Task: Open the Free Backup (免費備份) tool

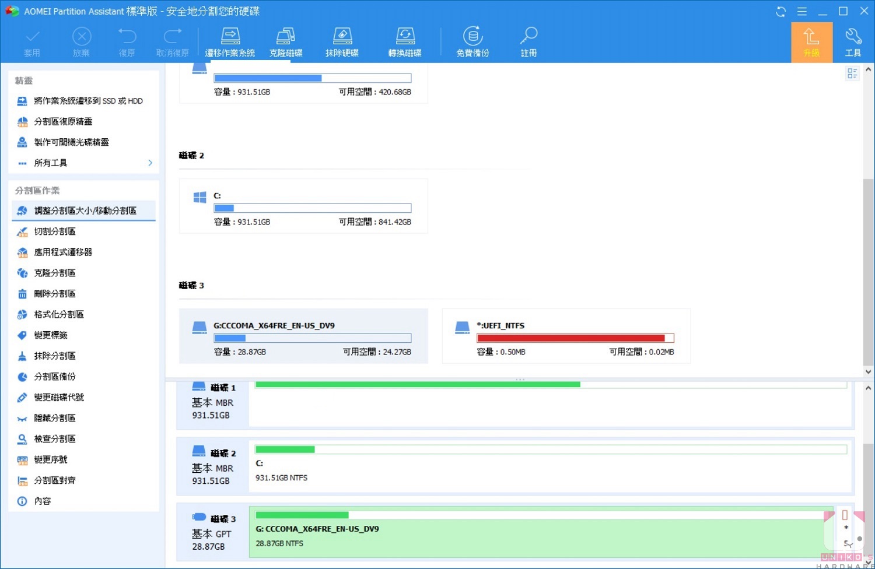Action: [473, 43]
